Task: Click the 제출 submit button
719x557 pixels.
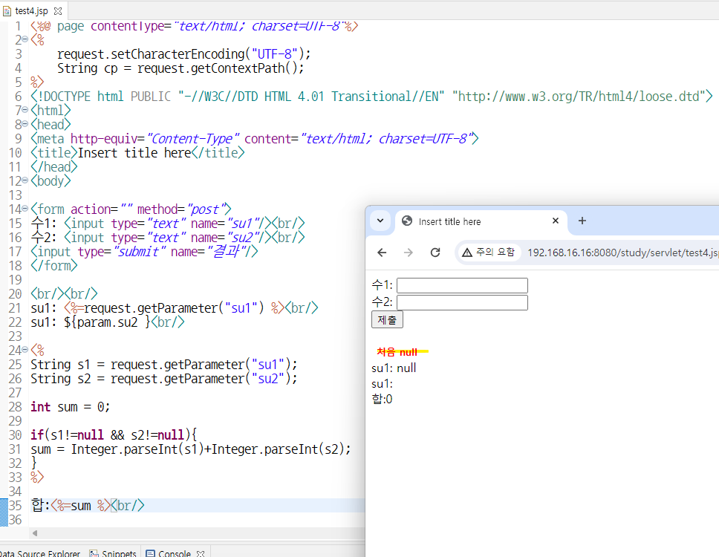Action: click(387, 319)
